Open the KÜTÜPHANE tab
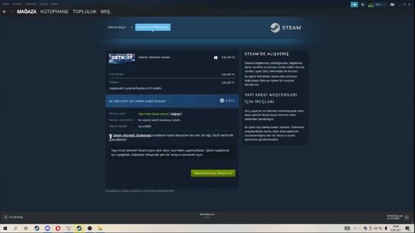 point(54,12)
